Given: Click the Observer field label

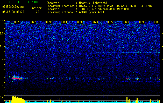Looking at the screenshot, I should pyautogui.click(x=53, y=3).
